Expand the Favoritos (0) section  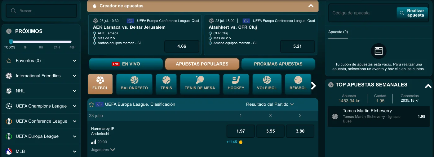pyautogui.click(x=75, y=61)
